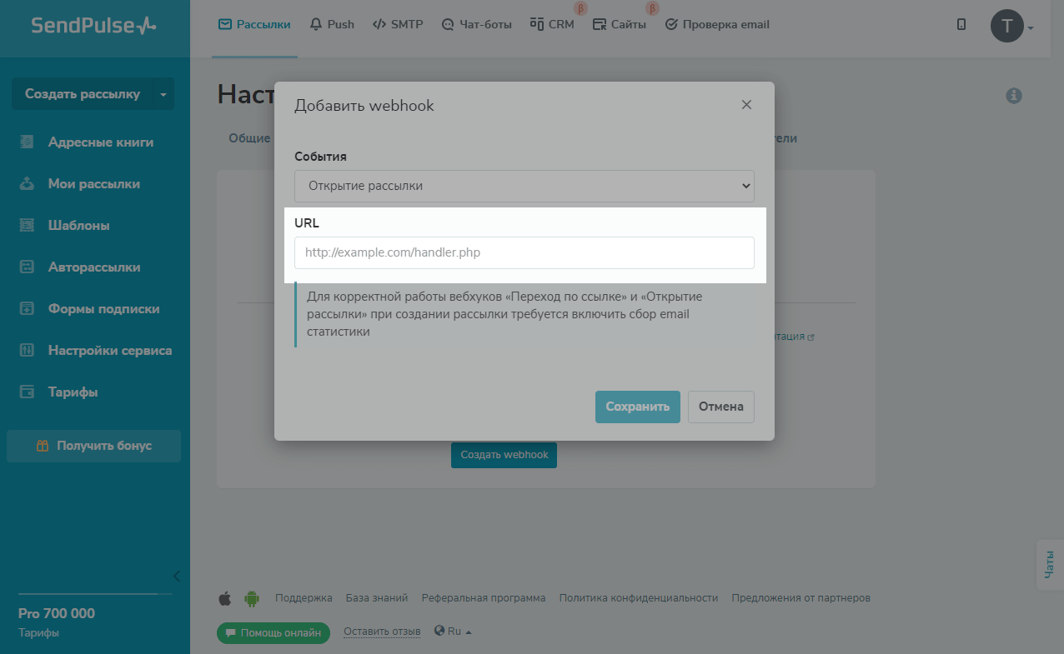Click the Формы подписки icon

27,309
